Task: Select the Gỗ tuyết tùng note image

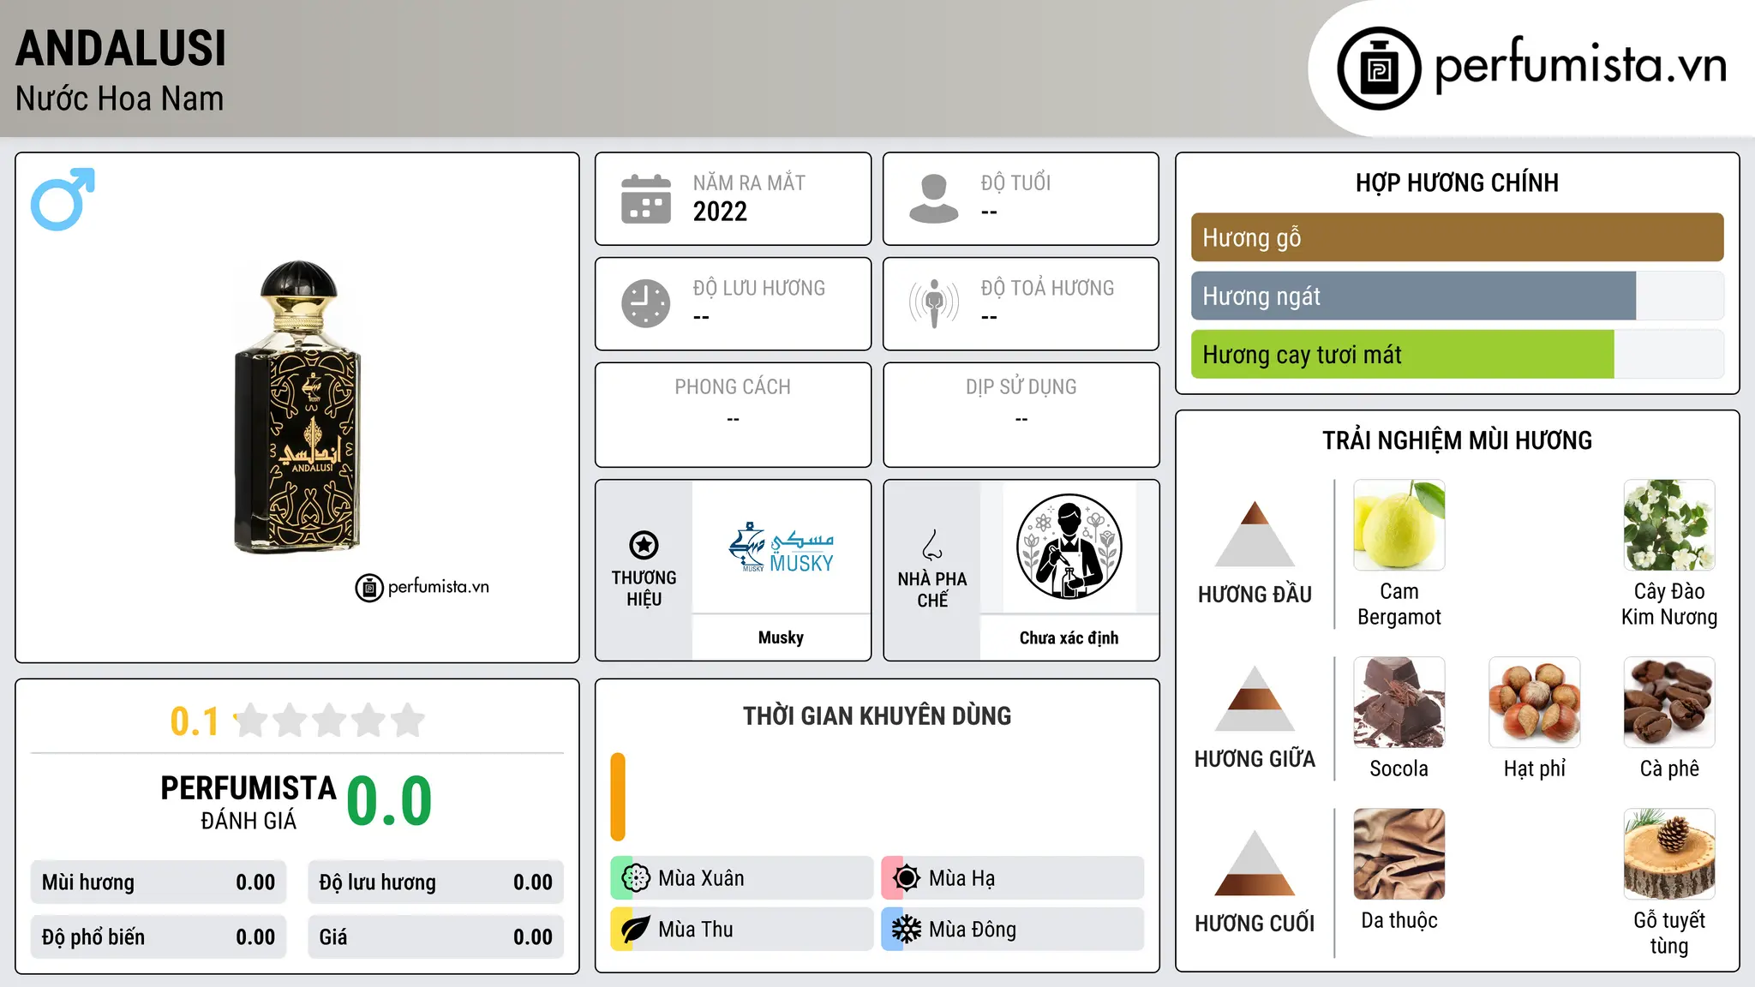Action: click(1669, 854)
